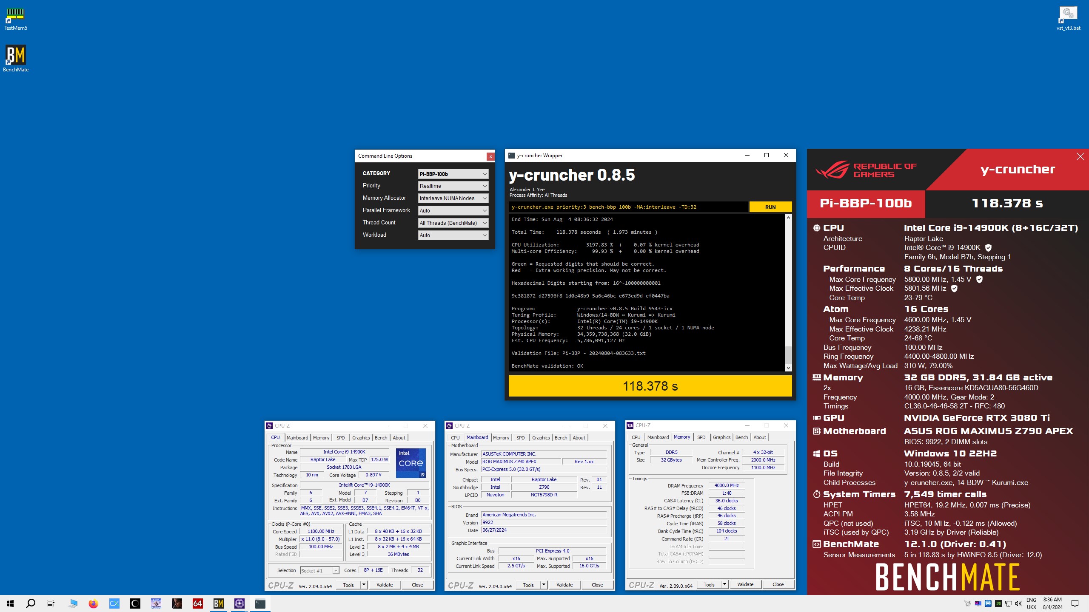Click yellow 118.378 s result bar

click(650, 386)
